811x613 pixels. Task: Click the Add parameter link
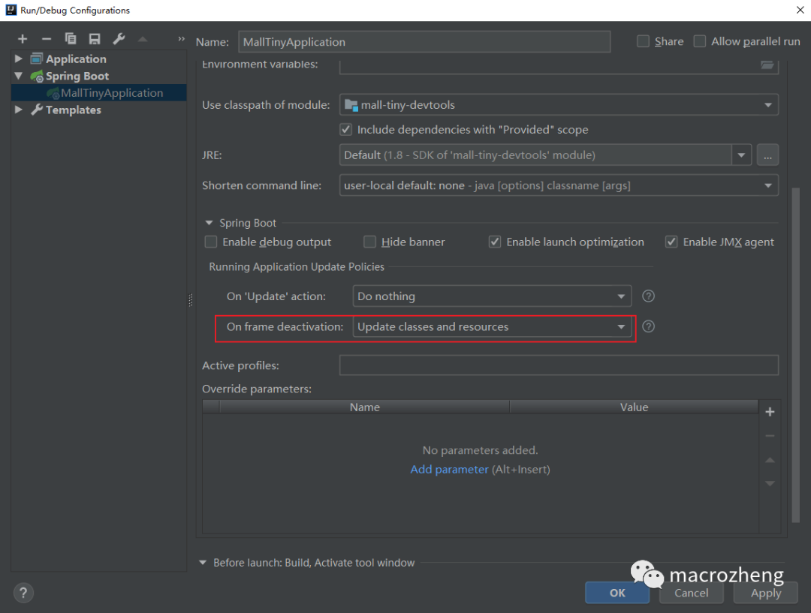[x=449, y=470]
